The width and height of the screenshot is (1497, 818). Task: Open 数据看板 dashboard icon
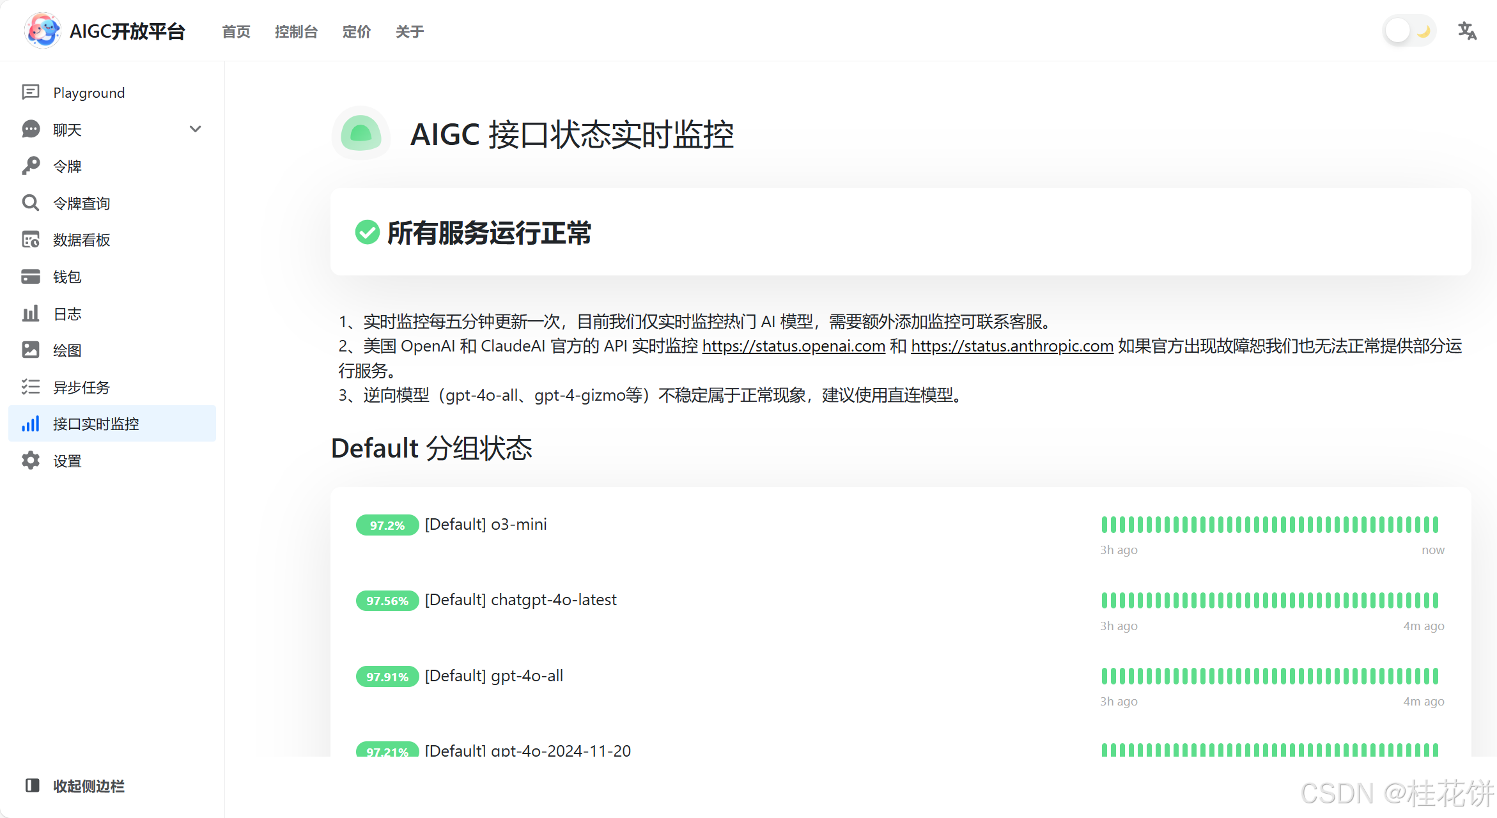(x=30, y=240)
